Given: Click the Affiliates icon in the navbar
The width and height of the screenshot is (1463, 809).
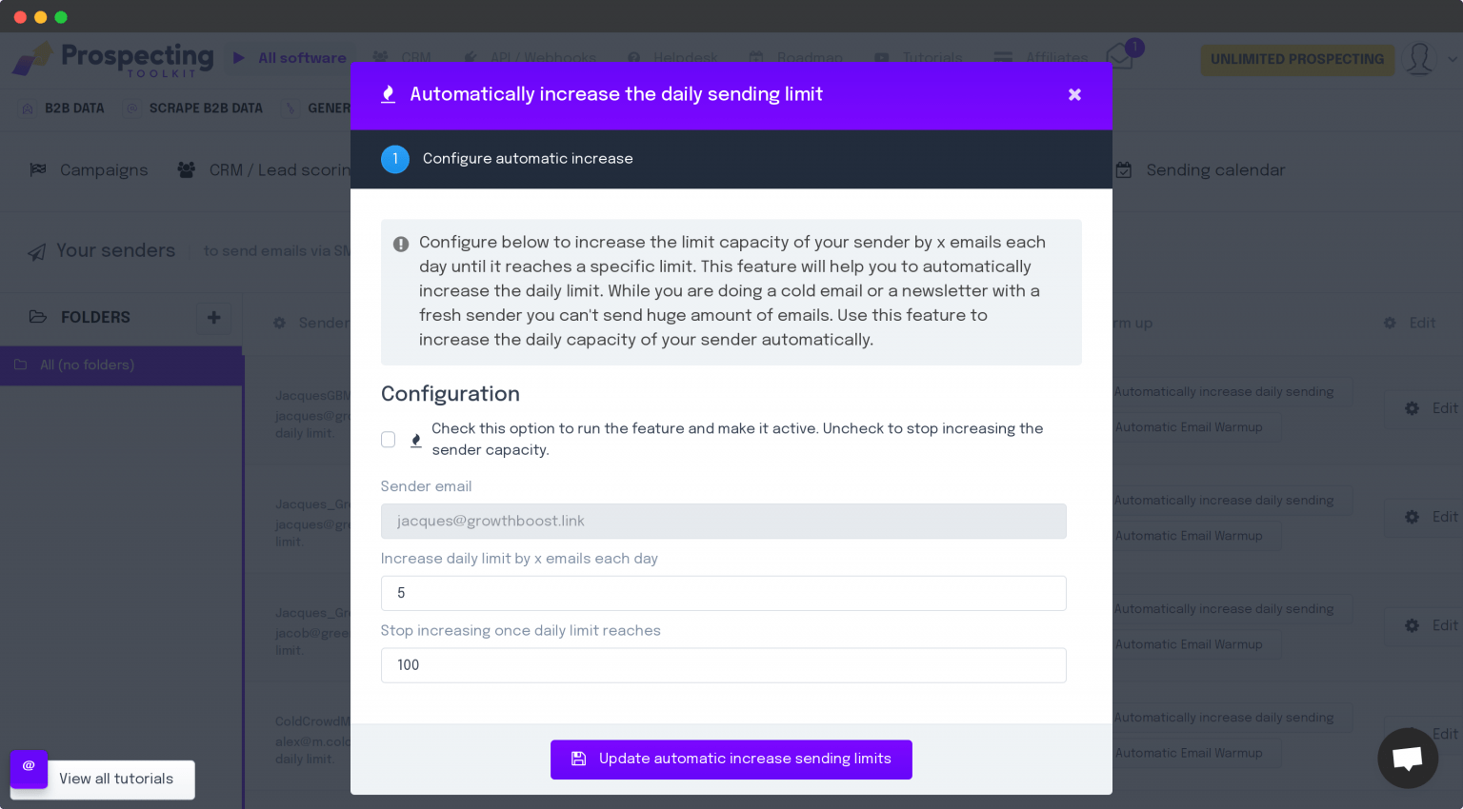Looking at the screenshot, I should pos(1003,58).
